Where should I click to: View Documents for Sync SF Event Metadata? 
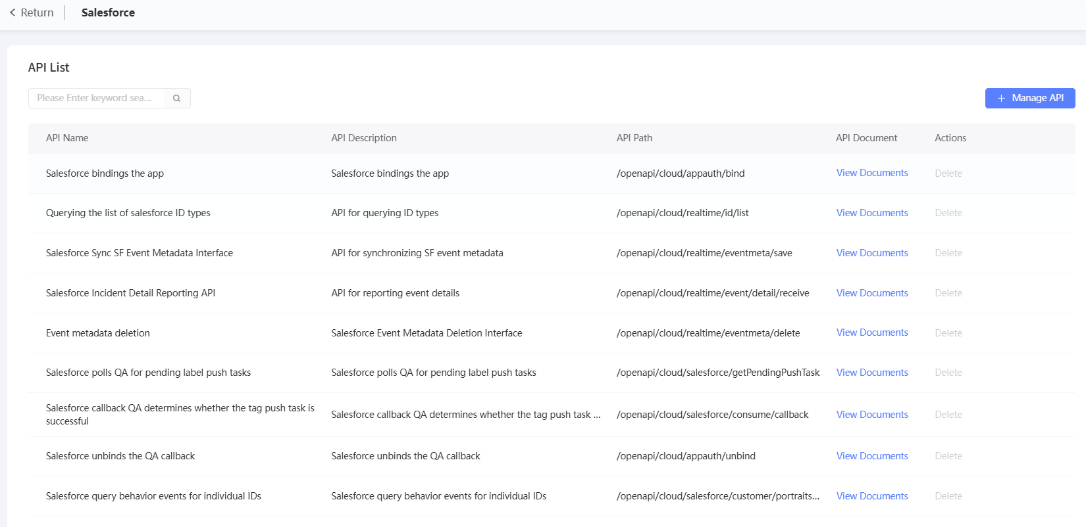coord(872,253)
